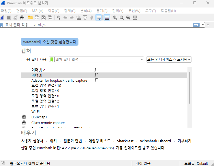Screen dimensions: 214x166
Task: Open 파일(F) menu
Action: [6, 11]
